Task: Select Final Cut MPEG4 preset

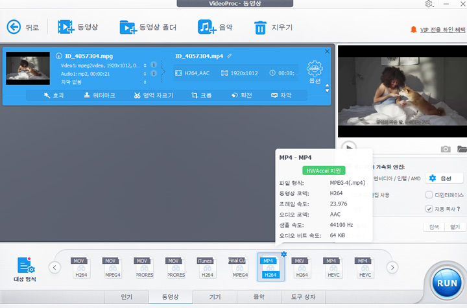Action: point(239,268)
